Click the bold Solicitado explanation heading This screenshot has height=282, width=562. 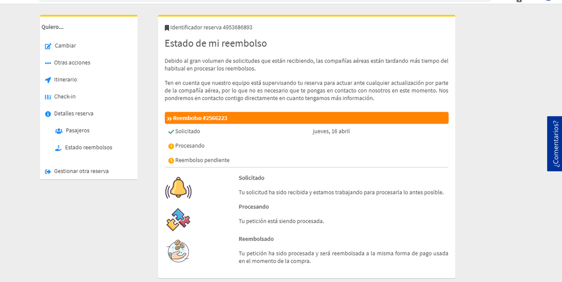251,178
